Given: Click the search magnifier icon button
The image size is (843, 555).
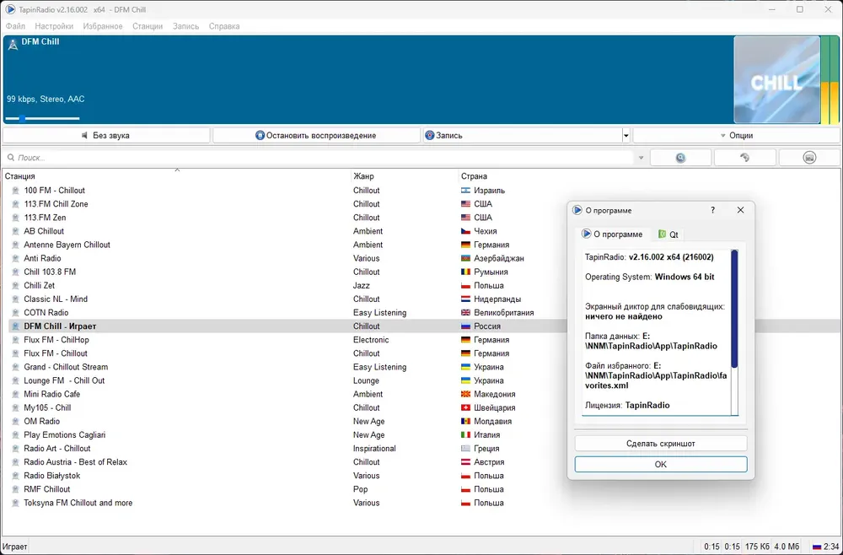Looking at the screenshot, I should click(x=680, y=158).
